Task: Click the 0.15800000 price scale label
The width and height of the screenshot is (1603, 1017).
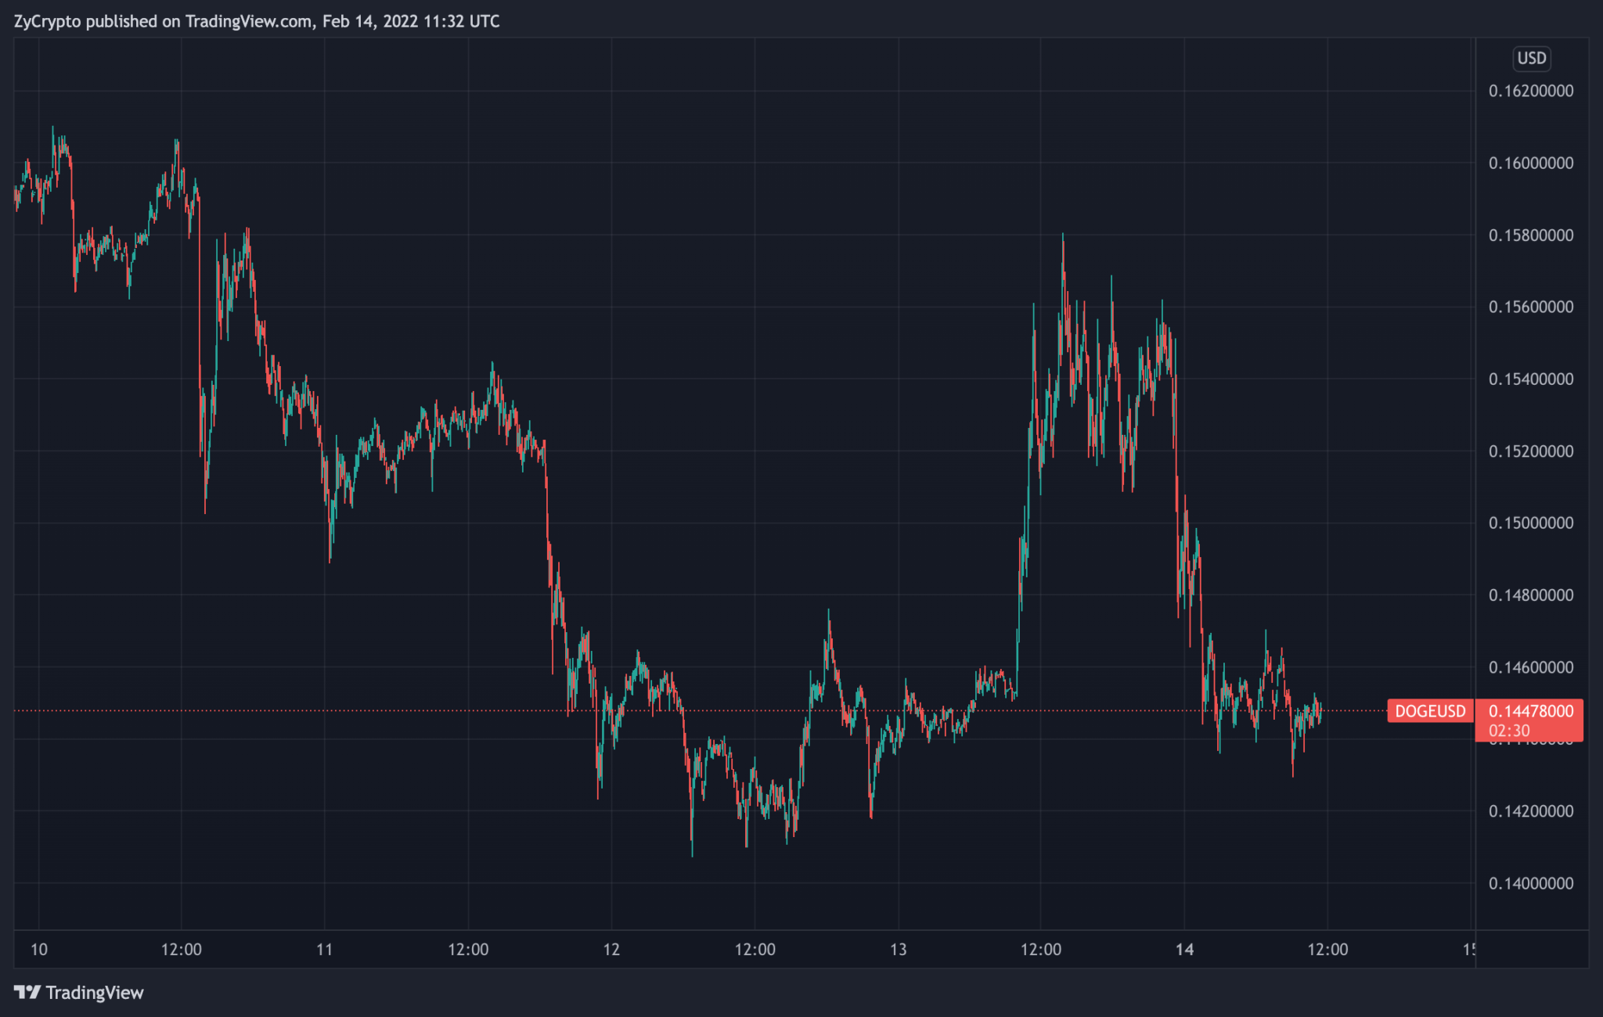Action: point(1530,235)
